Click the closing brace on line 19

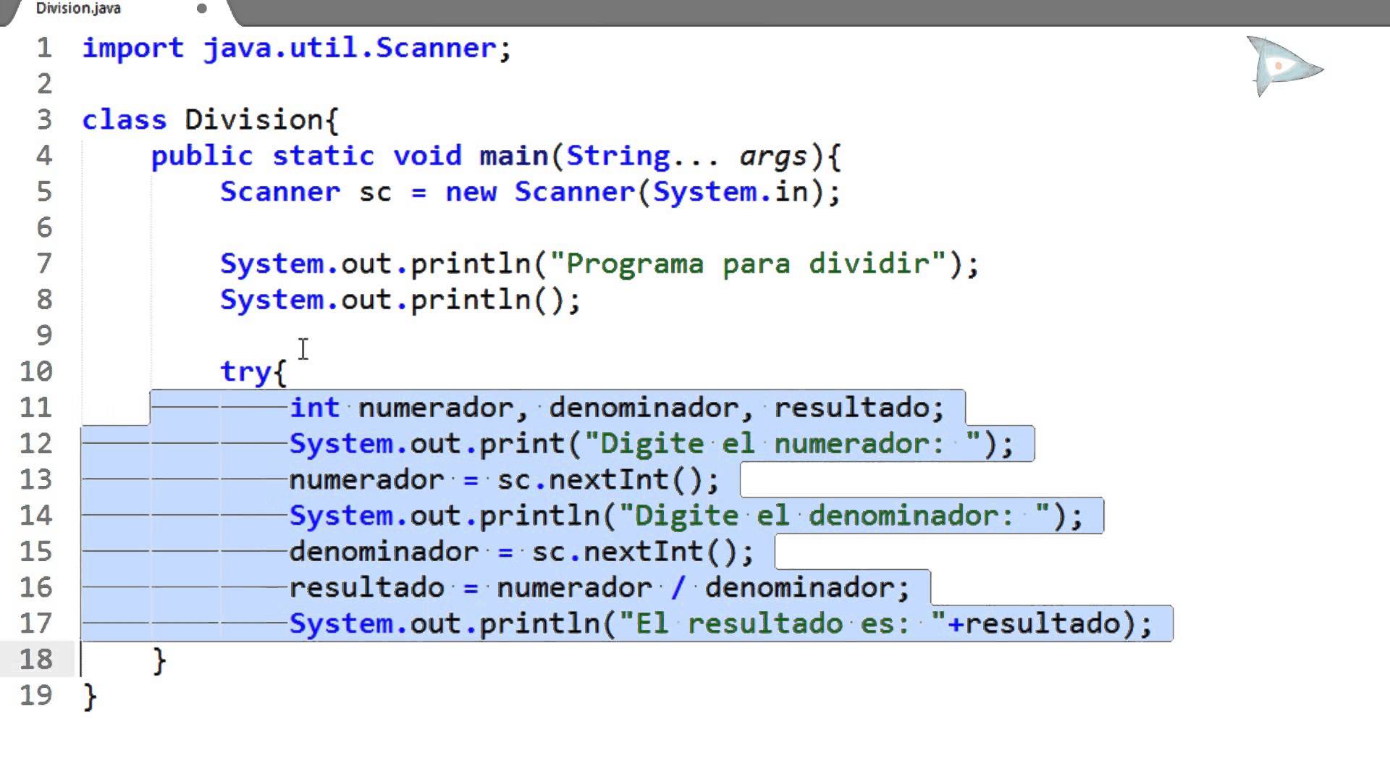click(90, 696)
